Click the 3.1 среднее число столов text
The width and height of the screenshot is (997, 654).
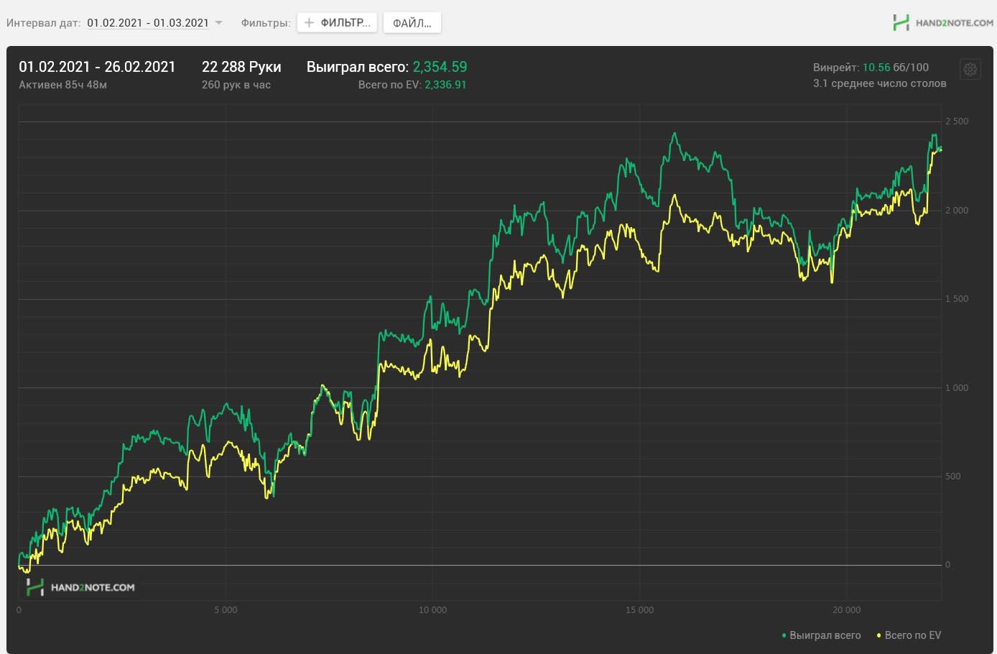[x=880, y=83]
